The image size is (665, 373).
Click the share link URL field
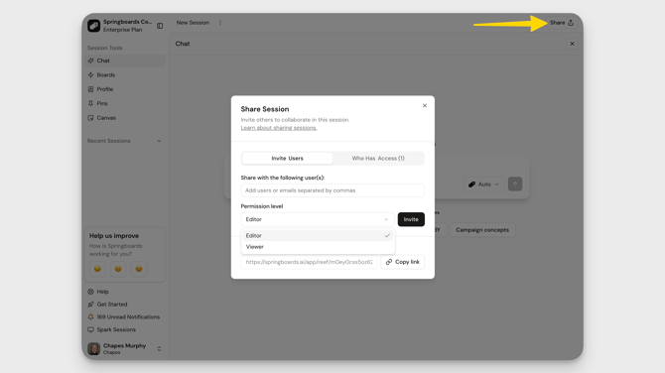click(x=309, y=262)
